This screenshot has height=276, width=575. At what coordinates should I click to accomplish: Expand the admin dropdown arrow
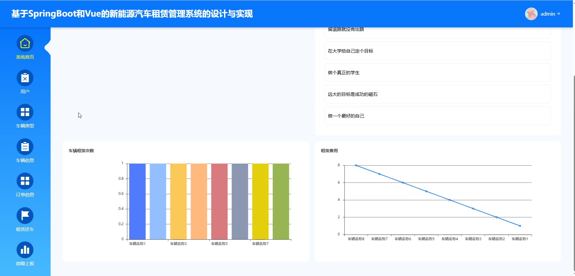click(x=559, y=14)
